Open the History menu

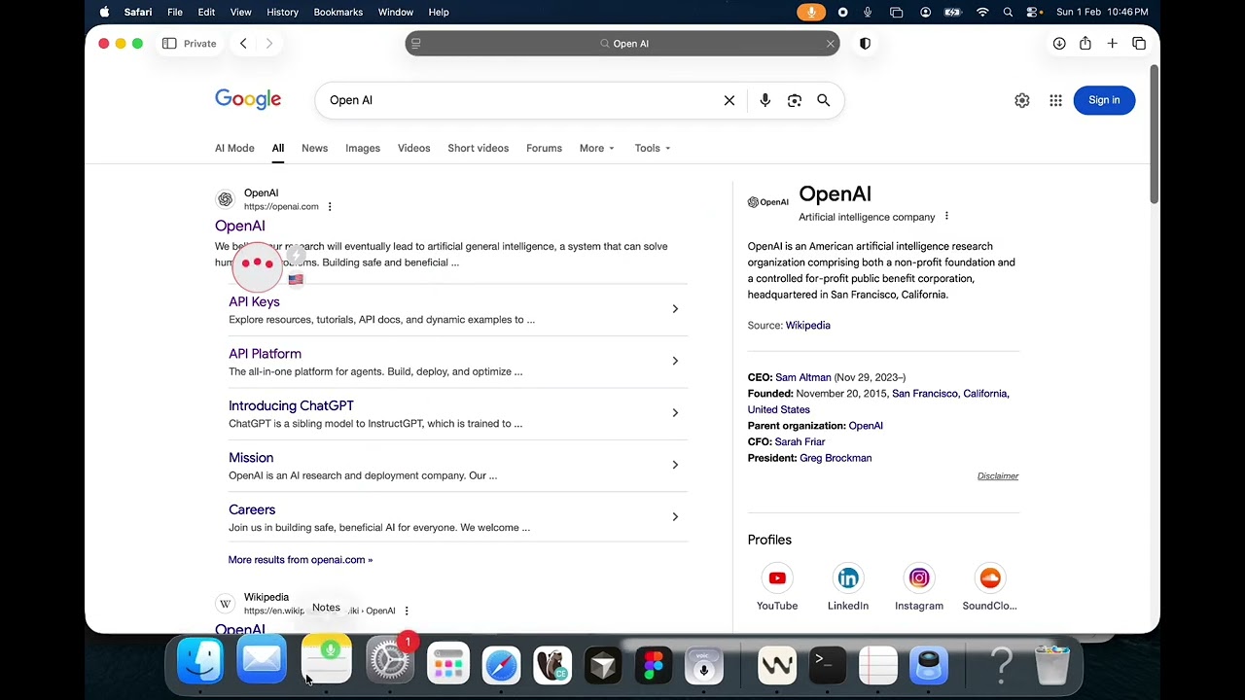tap(282, 12)
